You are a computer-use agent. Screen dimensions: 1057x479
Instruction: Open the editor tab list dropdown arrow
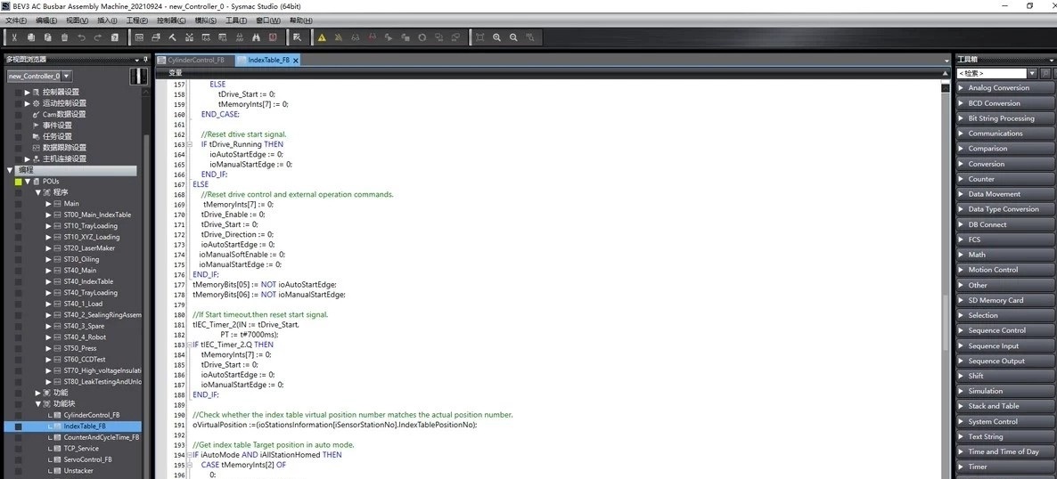946,60
